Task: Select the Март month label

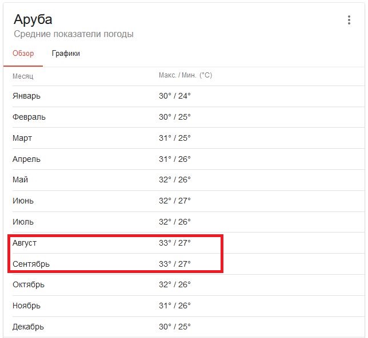Action: click(x=22, y=138)
